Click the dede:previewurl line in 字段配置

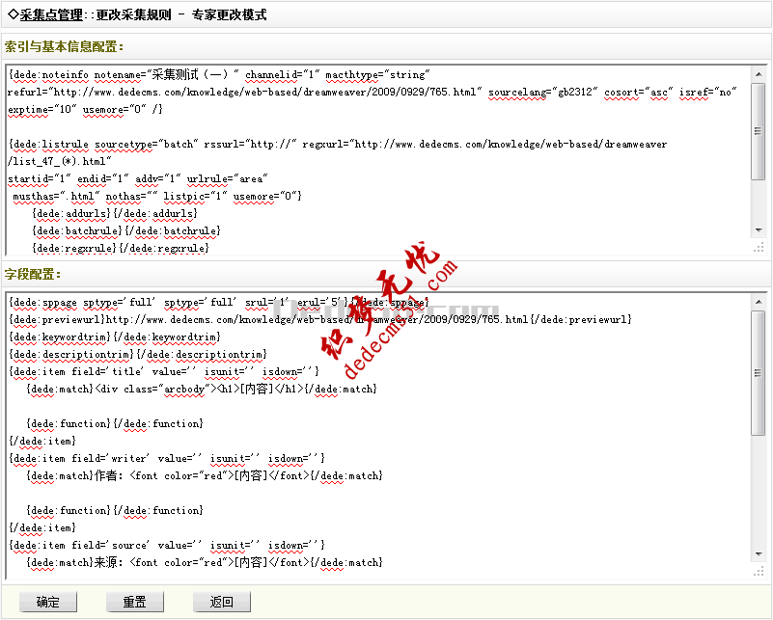coord(318,319)
